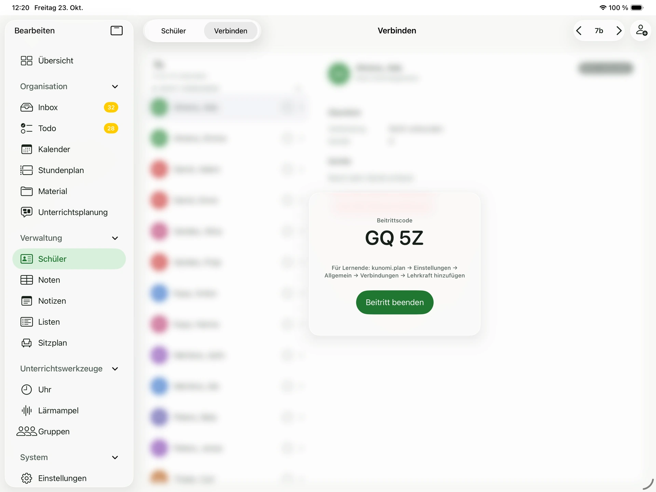
Task: Click the battery icon in status bar
Action: click(637, 8)
